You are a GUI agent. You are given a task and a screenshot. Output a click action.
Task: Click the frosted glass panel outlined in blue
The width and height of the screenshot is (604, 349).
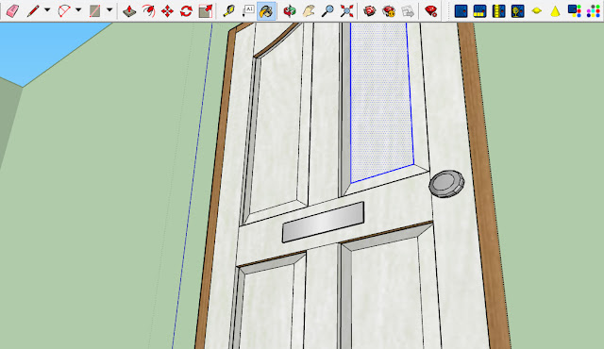(381, 102)
